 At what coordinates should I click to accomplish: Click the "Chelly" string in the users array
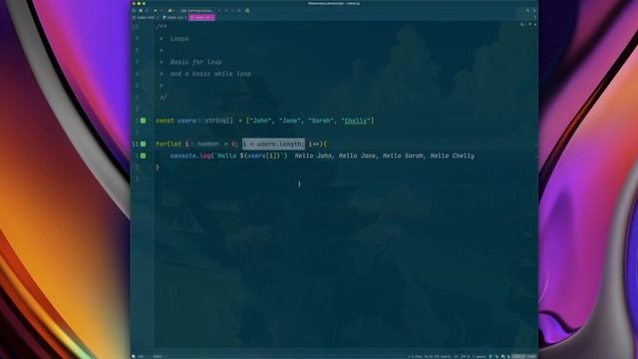(356, 121)
